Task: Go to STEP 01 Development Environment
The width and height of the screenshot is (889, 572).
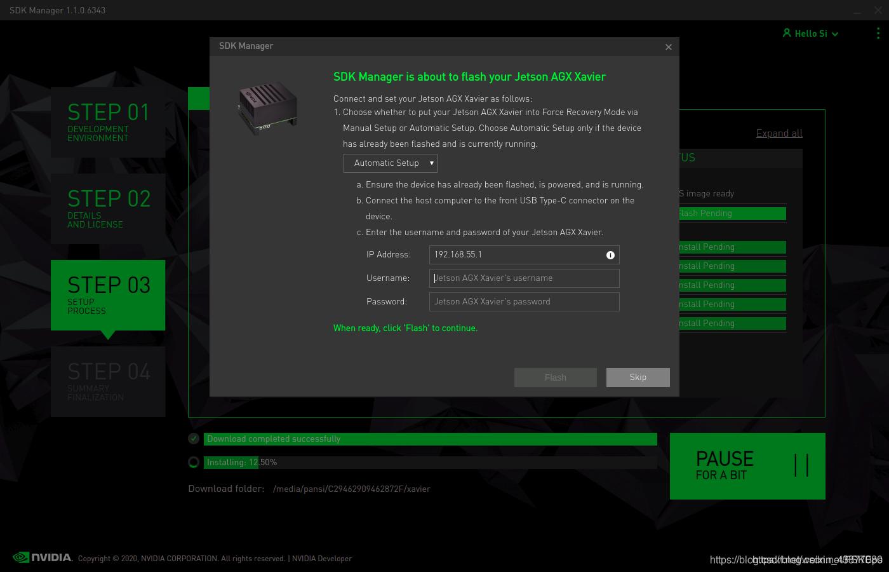Action: point(108,122)
